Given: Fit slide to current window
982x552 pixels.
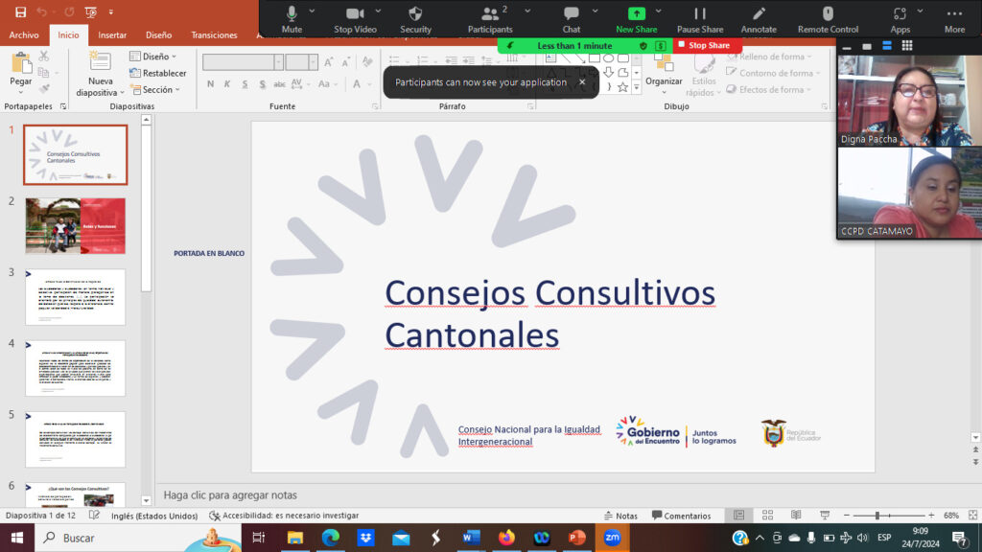Looking at the screenshot, I should (972, 515).
